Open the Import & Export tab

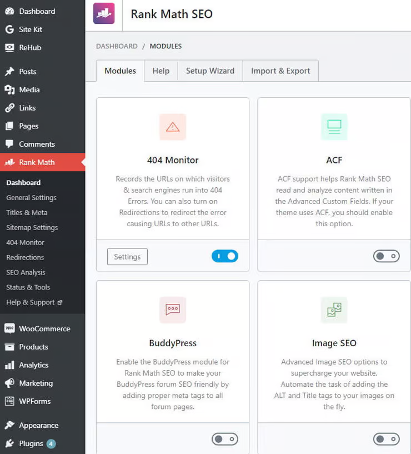(x=280, y=71)
